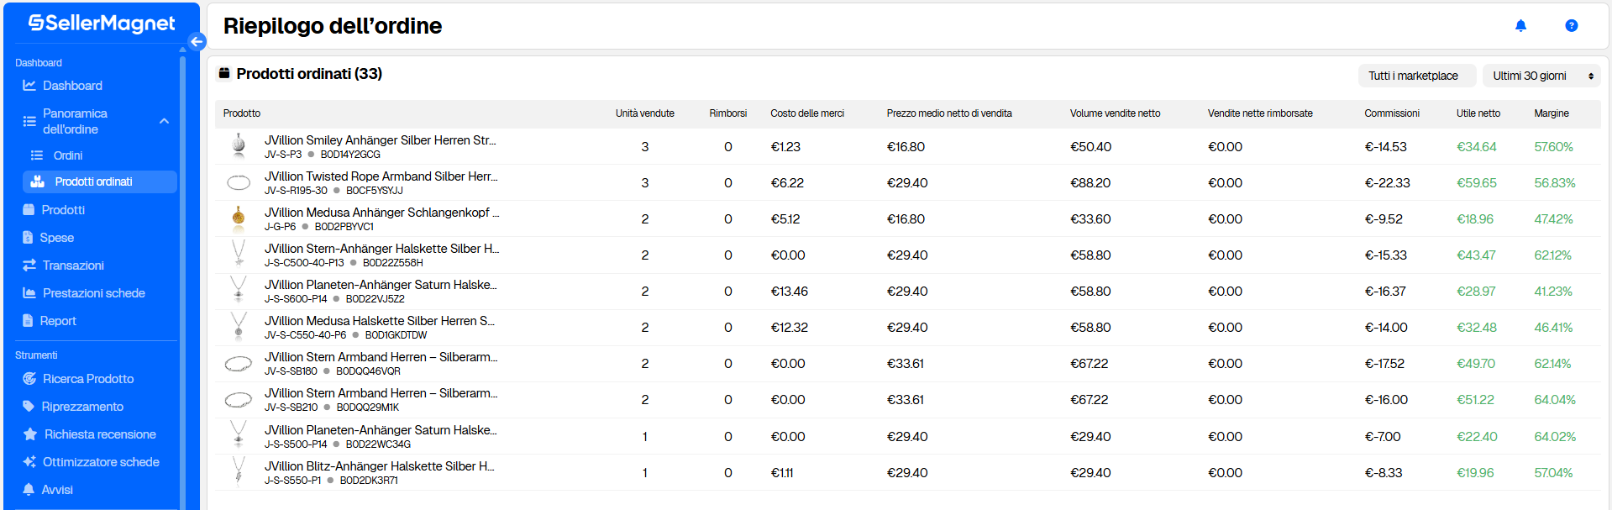1612x510 pixels.
Task: Select Dashboard in the sidebar
Action: (x=72, y=86)
